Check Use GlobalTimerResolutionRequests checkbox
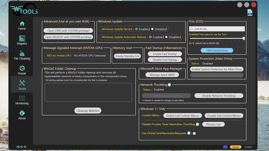The image size is (269, 151). [x=194, y=133]
